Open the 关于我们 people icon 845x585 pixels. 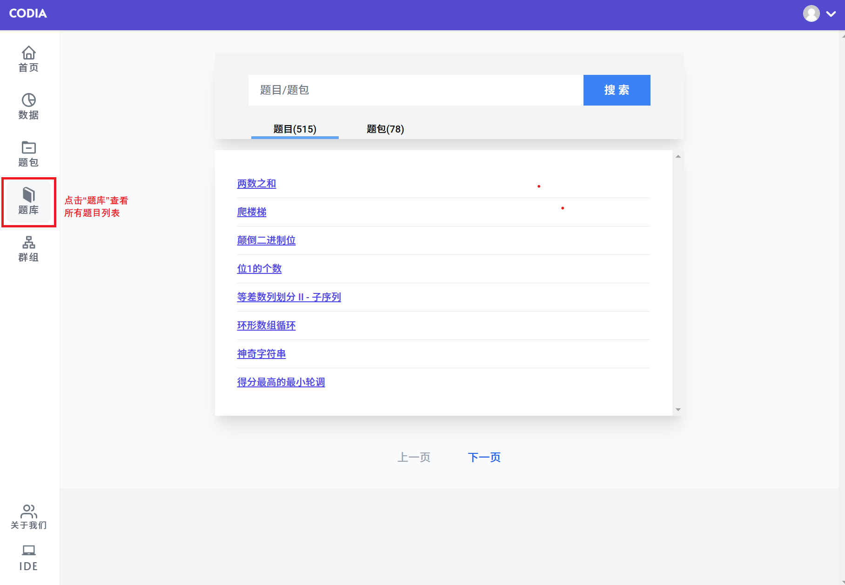[28, 511]
